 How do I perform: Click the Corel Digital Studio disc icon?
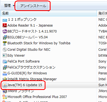(x=5, y=50)
